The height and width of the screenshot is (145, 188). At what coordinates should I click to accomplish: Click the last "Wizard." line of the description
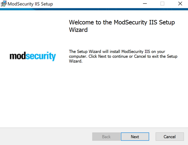coord(76,61)
